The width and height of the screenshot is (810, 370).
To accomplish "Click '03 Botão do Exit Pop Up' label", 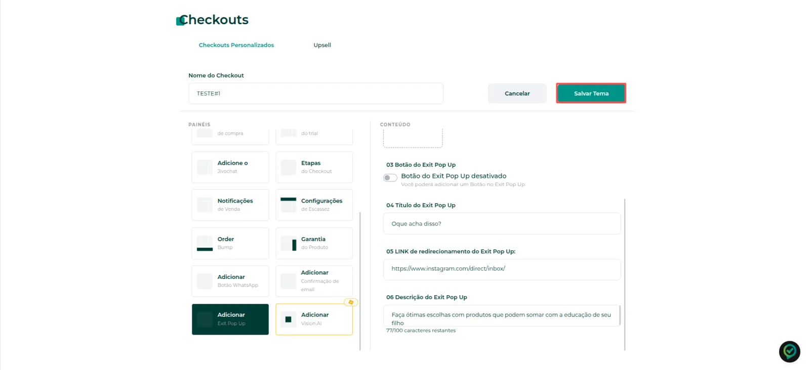I will click(421, 165).
